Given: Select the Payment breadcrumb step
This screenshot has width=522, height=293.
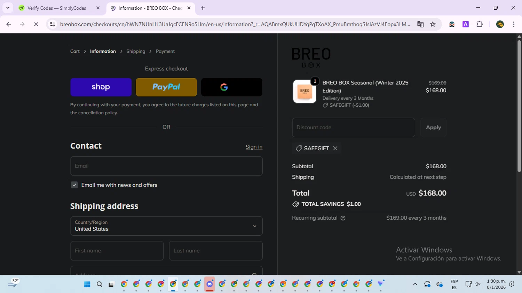Looking at the screenshot, I should click(x=165, y=51).
